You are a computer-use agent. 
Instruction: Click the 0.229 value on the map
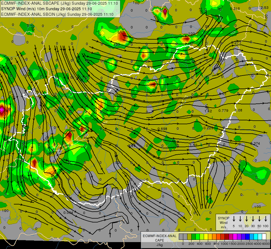pyautogui.click(x=208, y=128)
